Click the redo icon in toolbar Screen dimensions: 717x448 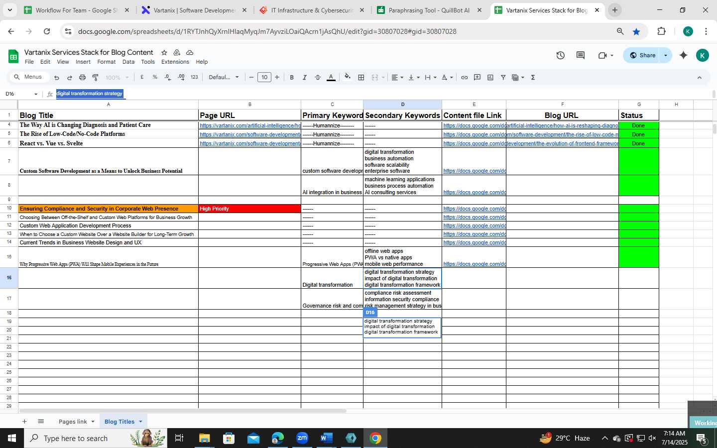pos(69,78)
